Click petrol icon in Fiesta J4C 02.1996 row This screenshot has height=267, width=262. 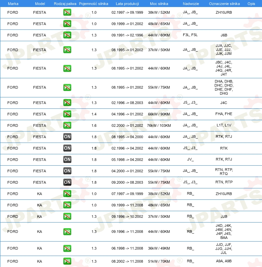67,103
